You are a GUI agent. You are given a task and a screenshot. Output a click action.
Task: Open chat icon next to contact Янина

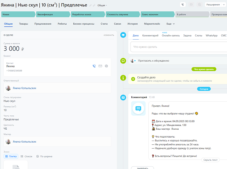(106, 66)
